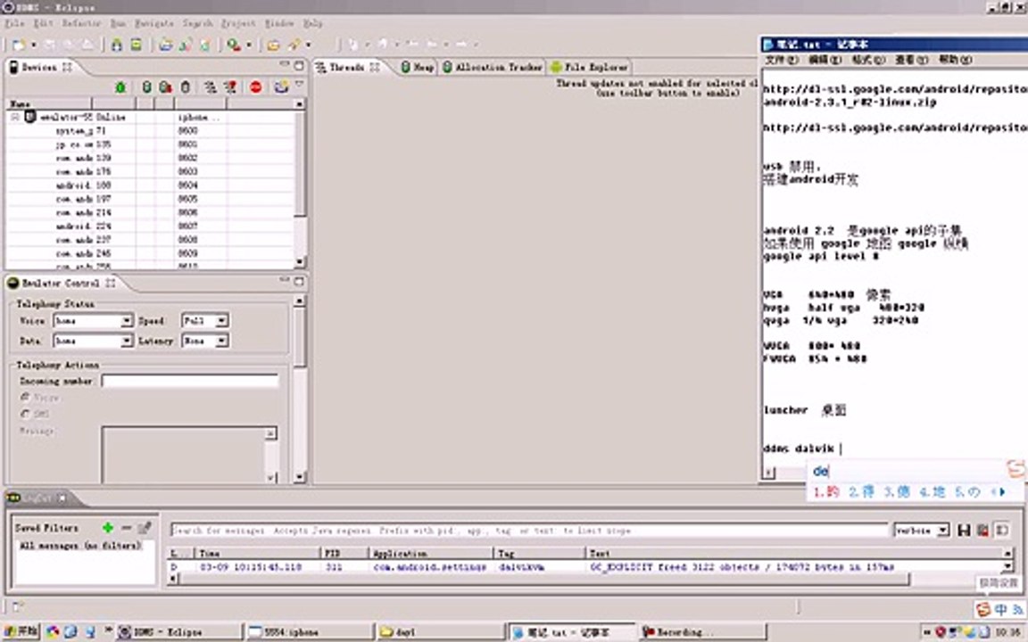
Task: Switch to the Allocation Tracker tab
Action: click(493, 67)
